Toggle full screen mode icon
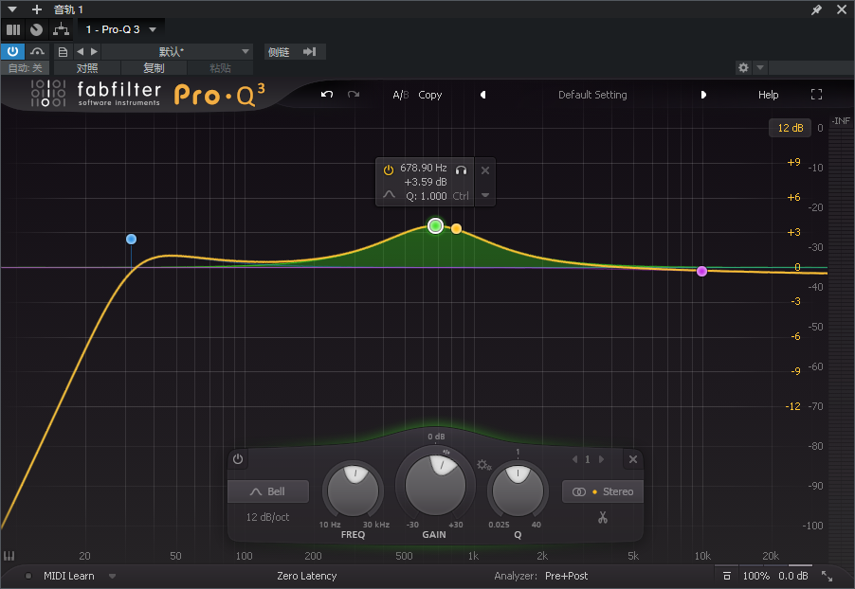 coord(816,95)
